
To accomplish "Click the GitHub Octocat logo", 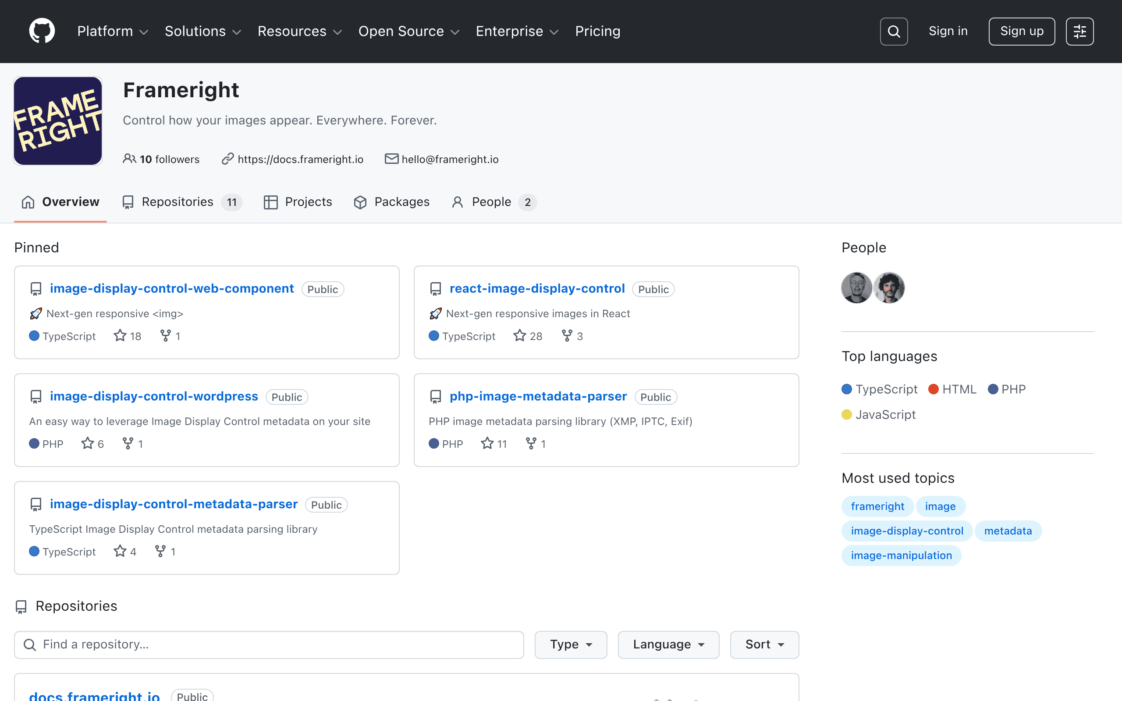I will pos(42,31).
